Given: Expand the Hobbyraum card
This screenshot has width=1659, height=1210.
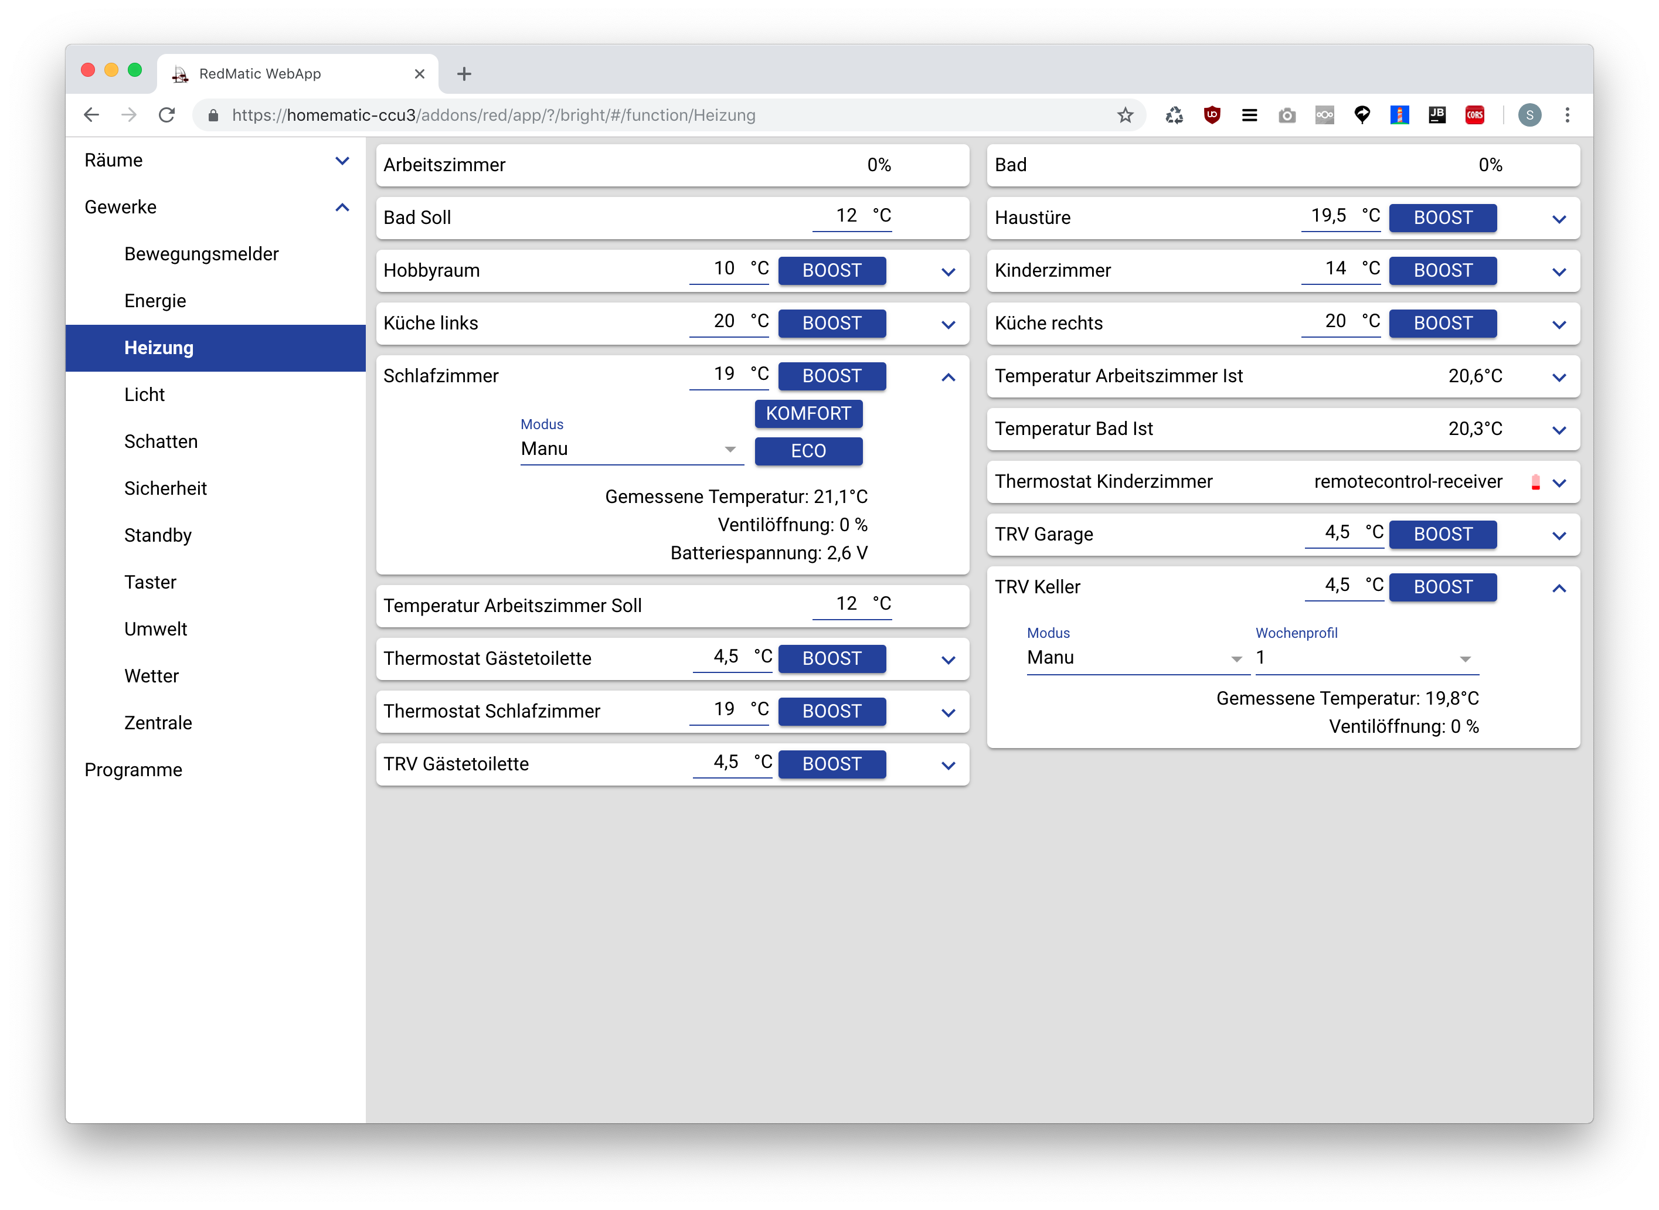Looking at the screenshot, I should pyautogui.click(x=948, y=272).
